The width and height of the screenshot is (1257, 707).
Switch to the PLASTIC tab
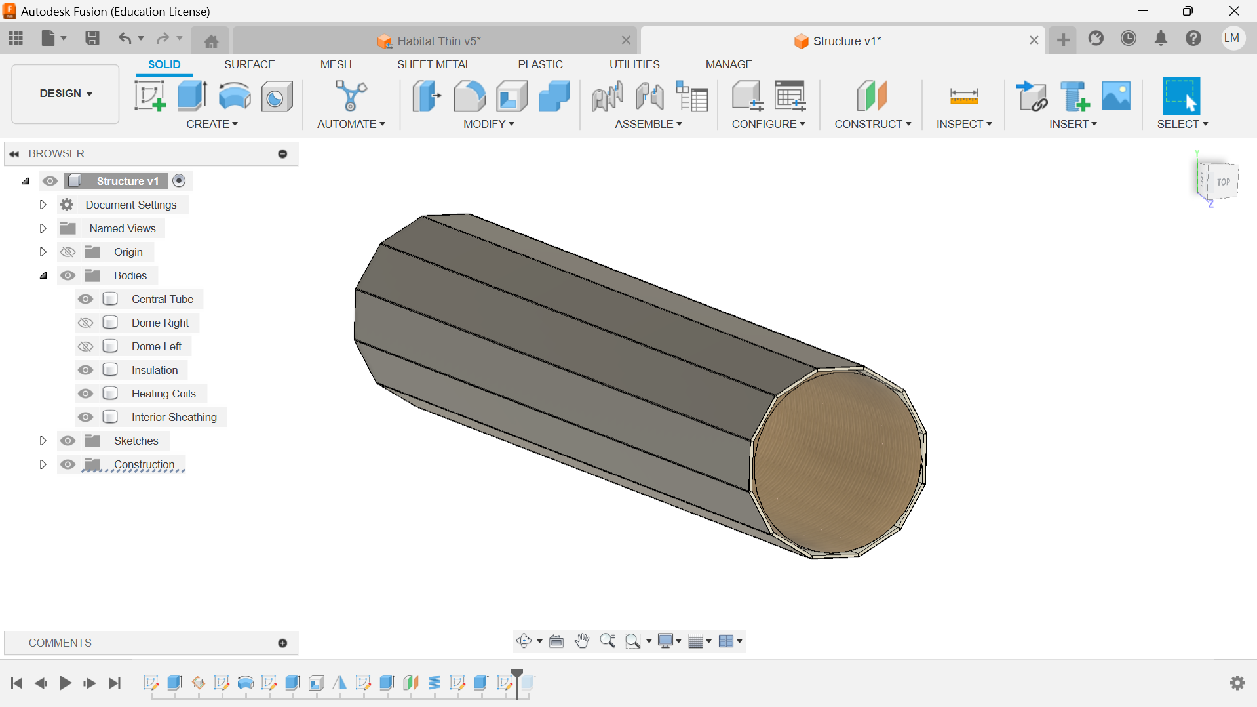pyautogui.click(x=540, y=64)
